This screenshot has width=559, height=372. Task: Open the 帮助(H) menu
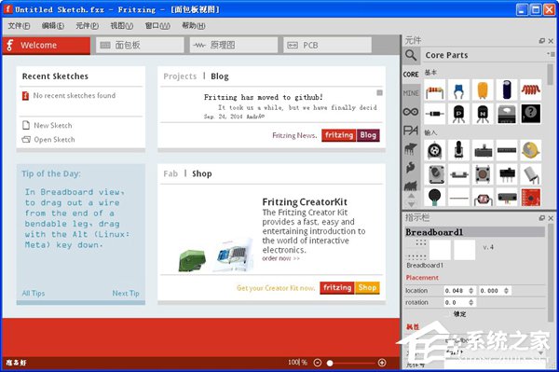tap(194, 26)
